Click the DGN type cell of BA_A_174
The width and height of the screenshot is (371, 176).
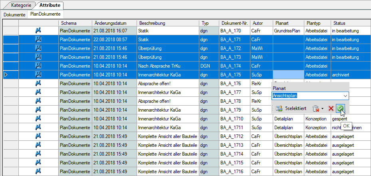click(209, 66)
